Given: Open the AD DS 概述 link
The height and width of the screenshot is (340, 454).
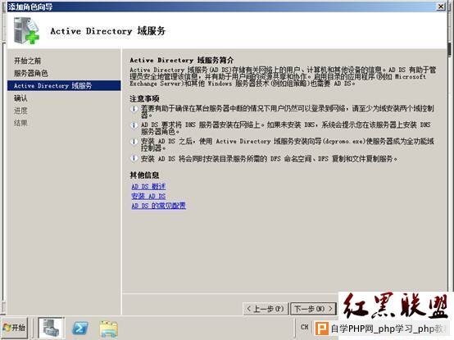Looking at the screenshot, I should tap(148, 187).
